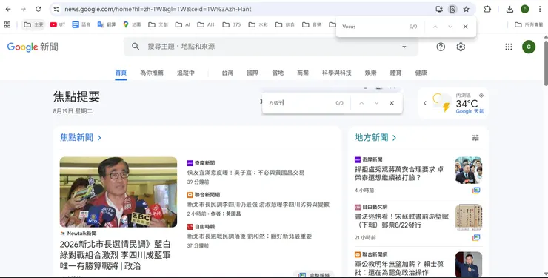Open article 捍拒盧秀燕蔣萬安合理要求
Image resolution: width=548 pixels, height=278 pixels.
(399, 173)
